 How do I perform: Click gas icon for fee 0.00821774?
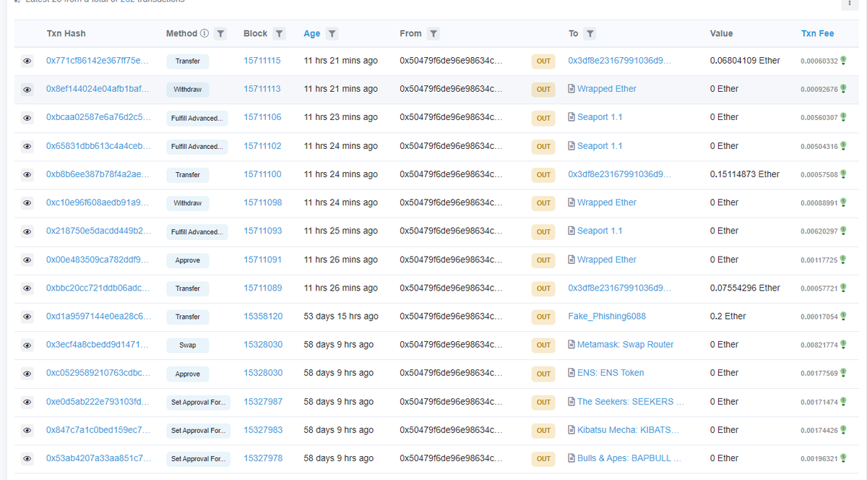(843, 345)
